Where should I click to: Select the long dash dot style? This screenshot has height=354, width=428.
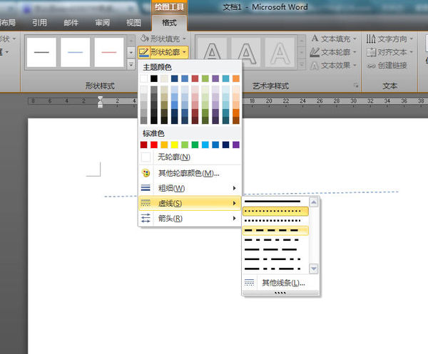pyautogui.click(x=275, y=259)
